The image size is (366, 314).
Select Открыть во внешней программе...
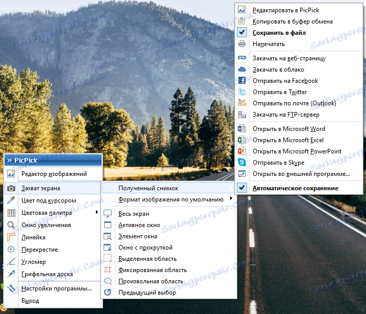pyautogui.click(x=299, y=174)
